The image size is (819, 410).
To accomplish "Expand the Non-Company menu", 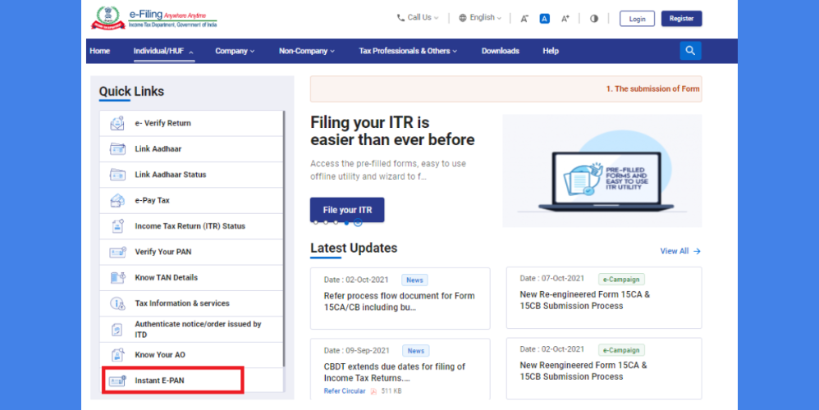I will 307,51.
